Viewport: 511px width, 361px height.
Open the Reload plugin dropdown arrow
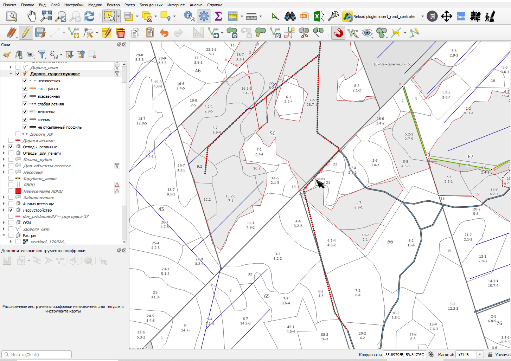click(x=422, y=17)
